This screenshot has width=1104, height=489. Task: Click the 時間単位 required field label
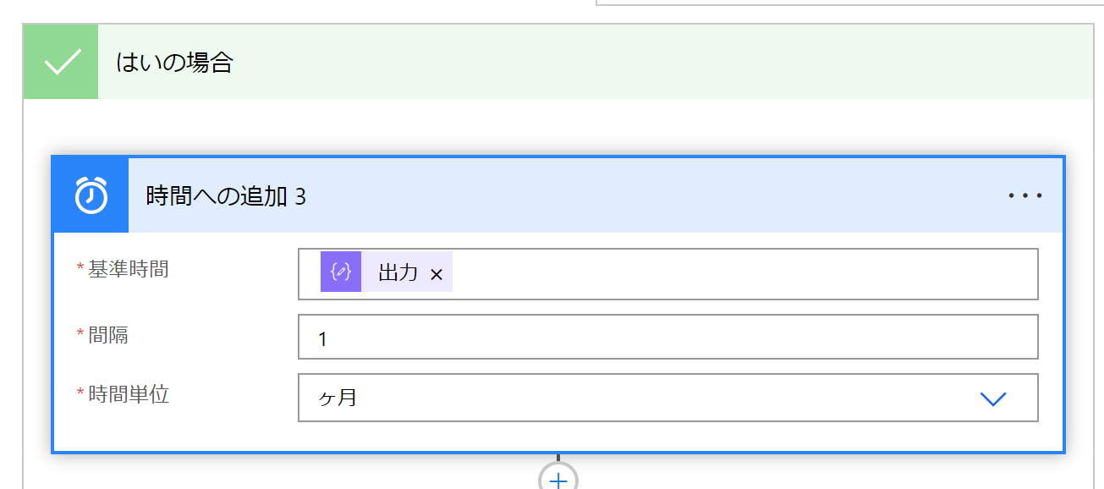[128, 394]
